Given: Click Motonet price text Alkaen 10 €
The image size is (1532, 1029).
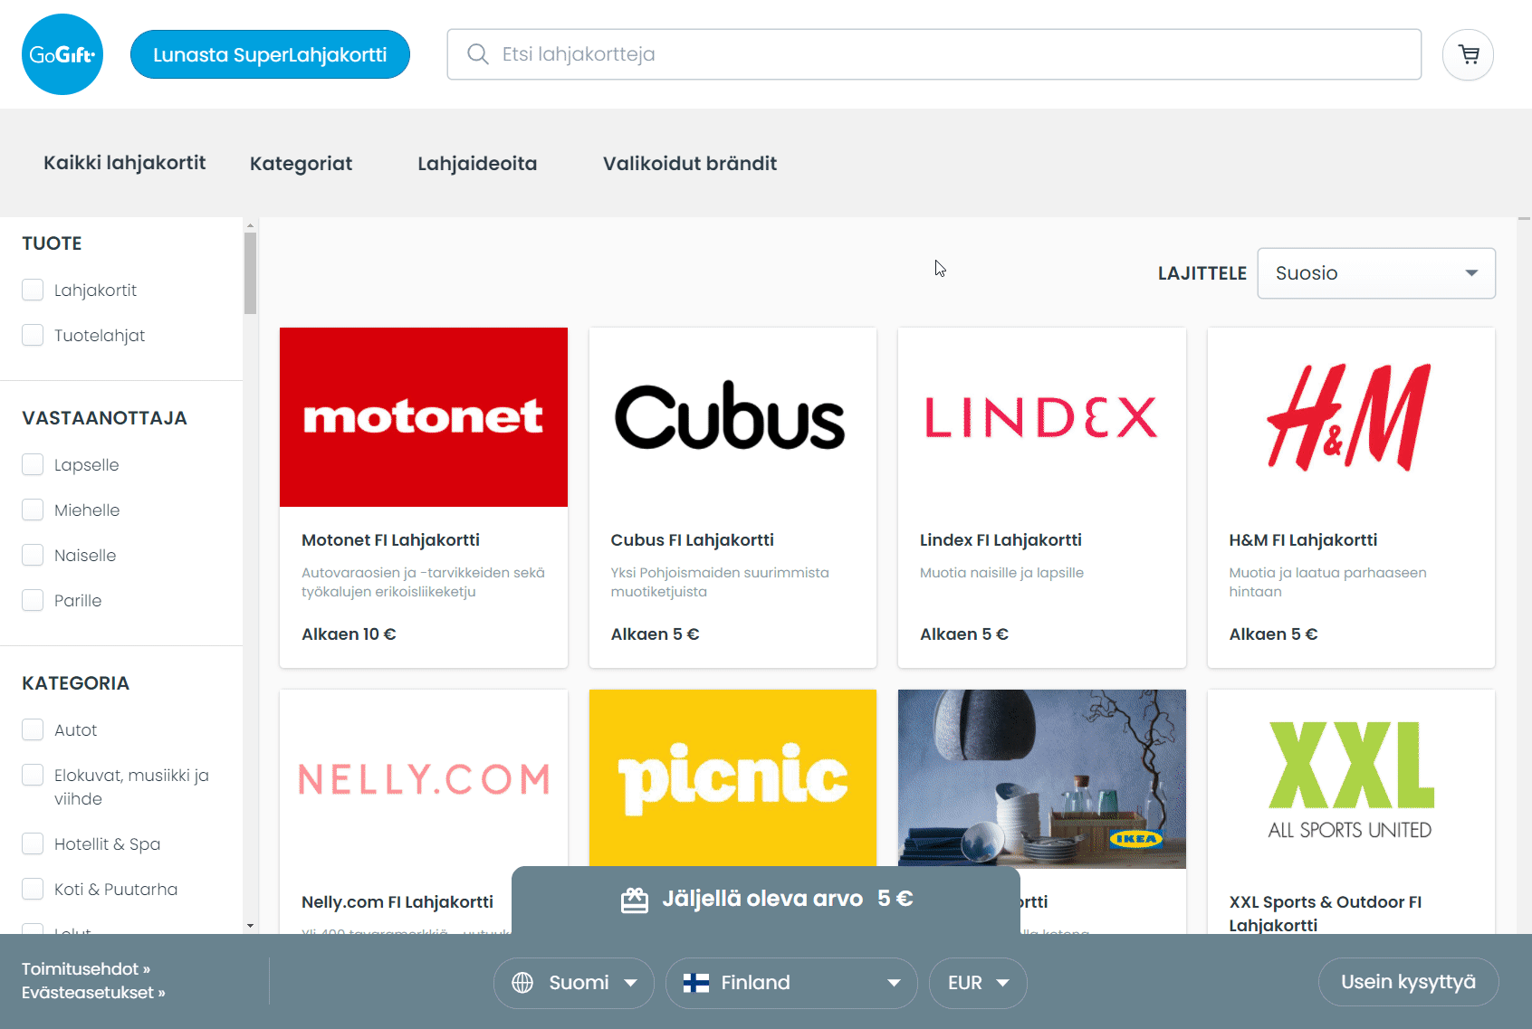Looking at the screenshot, I should (349, 634).
